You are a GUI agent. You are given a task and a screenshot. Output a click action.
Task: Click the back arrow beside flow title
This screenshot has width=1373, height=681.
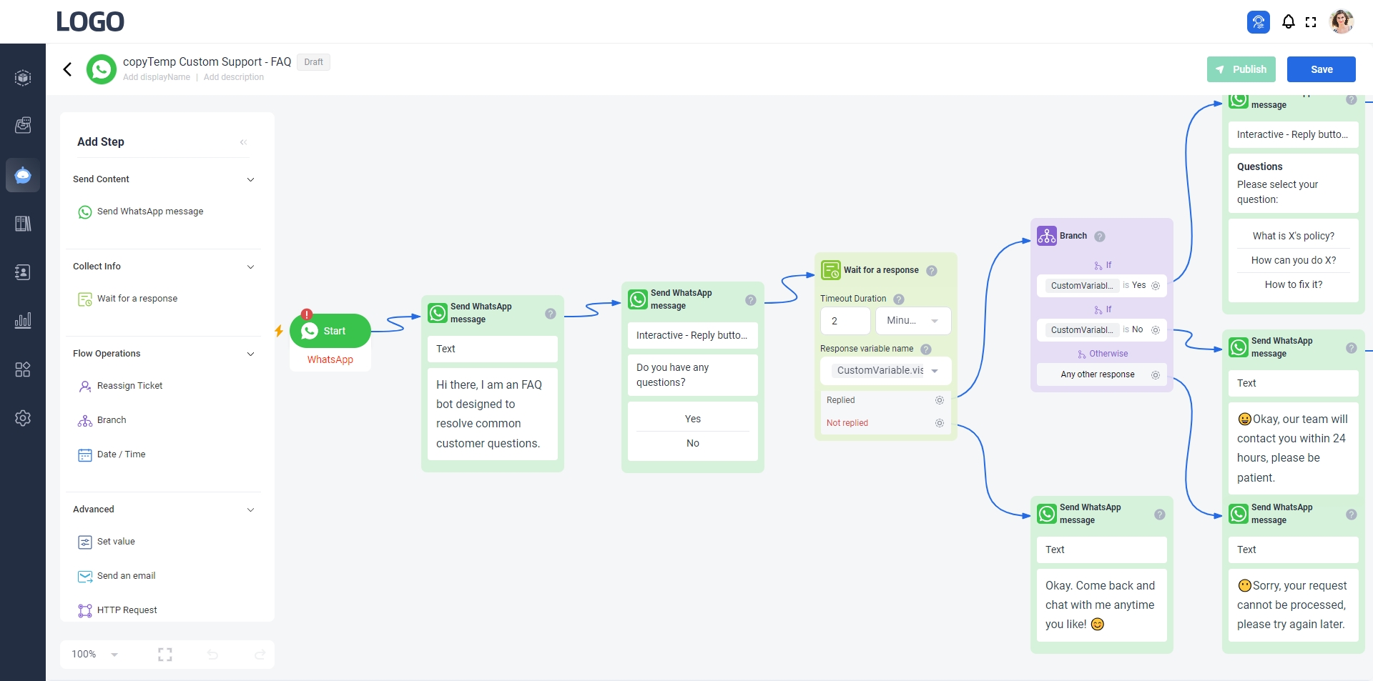(x=68, y=69)
